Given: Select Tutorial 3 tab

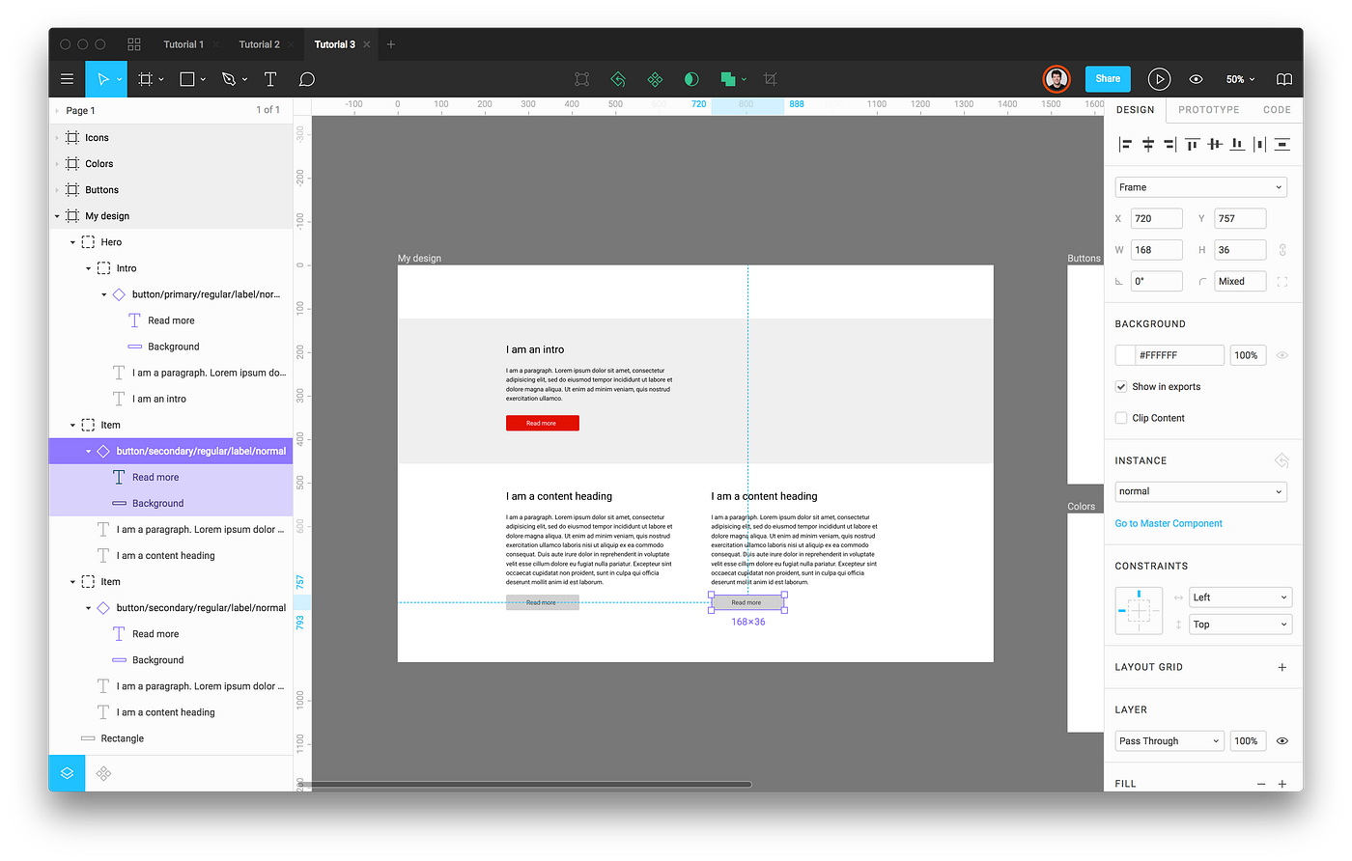Looking at the screenshot, I should 334,44.
